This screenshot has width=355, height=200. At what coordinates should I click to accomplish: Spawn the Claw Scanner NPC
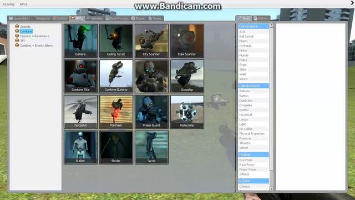(x=187, y=41)
